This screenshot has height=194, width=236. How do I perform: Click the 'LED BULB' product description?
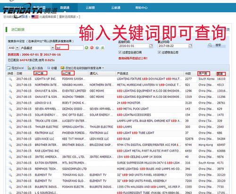tap(123, 139)
